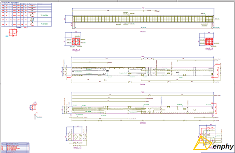Click the first green 'TE BINDEN' note

coord(44,15)
